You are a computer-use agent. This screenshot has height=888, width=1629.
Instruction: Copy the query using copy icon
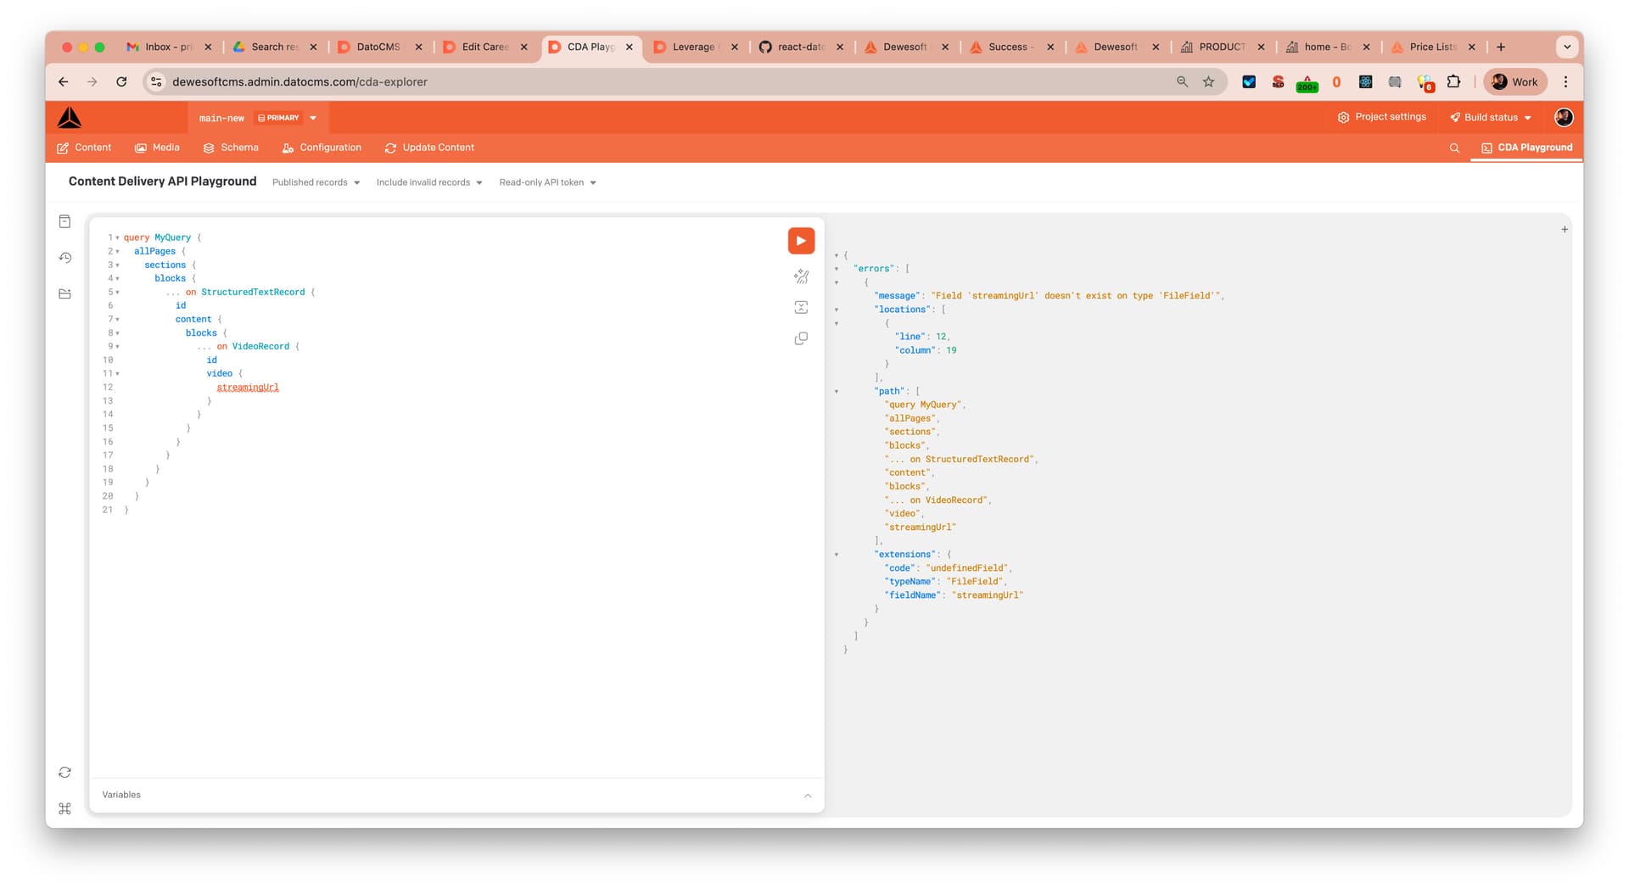tap(800, 339)
